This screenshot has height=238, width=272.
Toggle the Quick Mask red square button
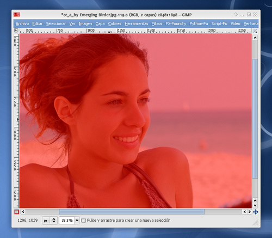pos(16,212)
